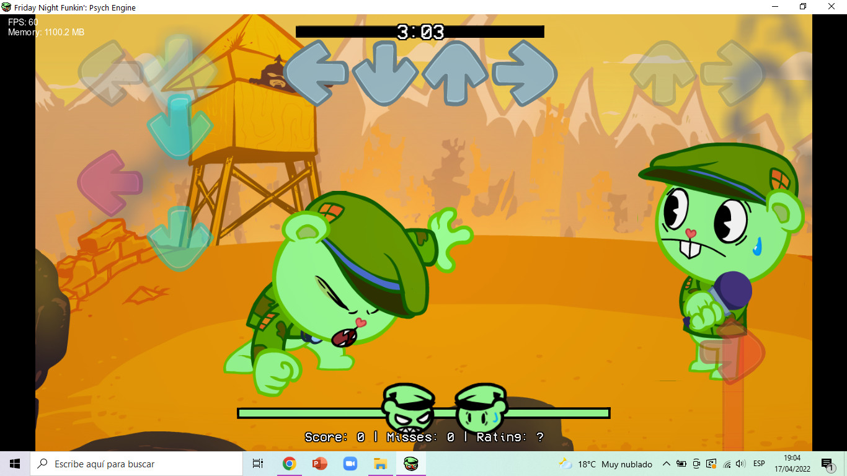Open PowerPoint from the taskbar
This screenshot has width=847, height=476.
tap(320, 464)
